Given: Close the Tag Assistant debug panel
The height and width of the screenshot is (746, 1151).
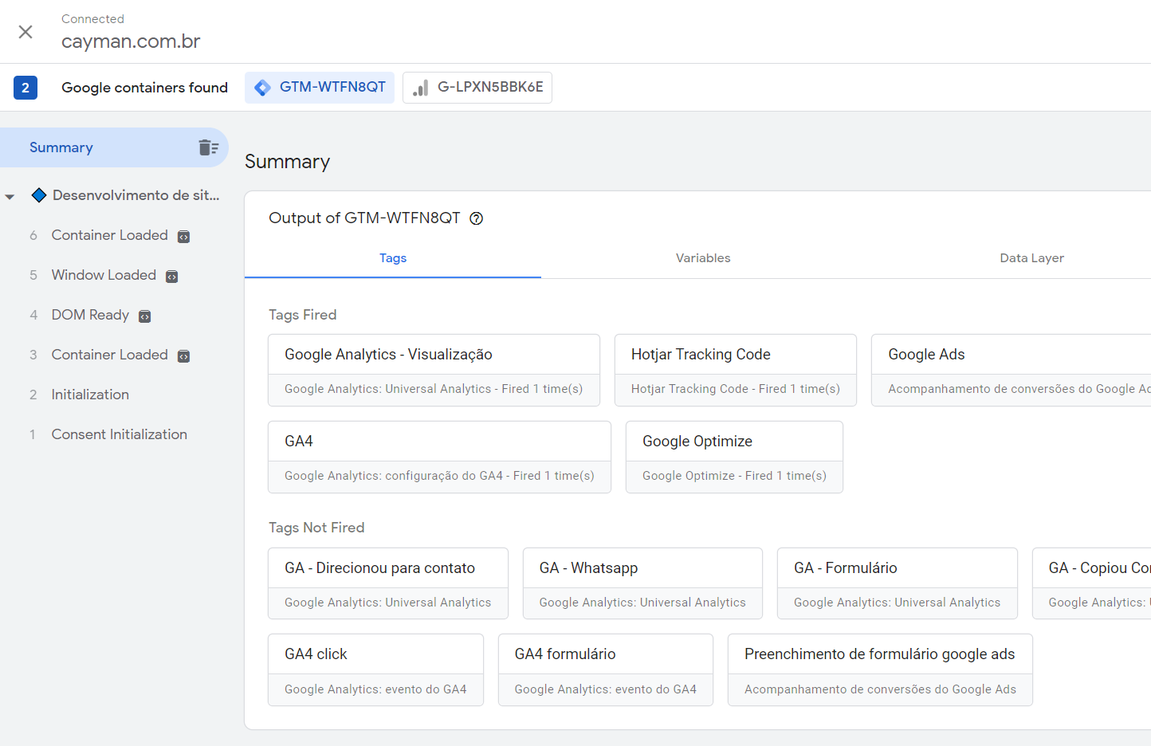Looking at the screenshot, I should point(26,32).
